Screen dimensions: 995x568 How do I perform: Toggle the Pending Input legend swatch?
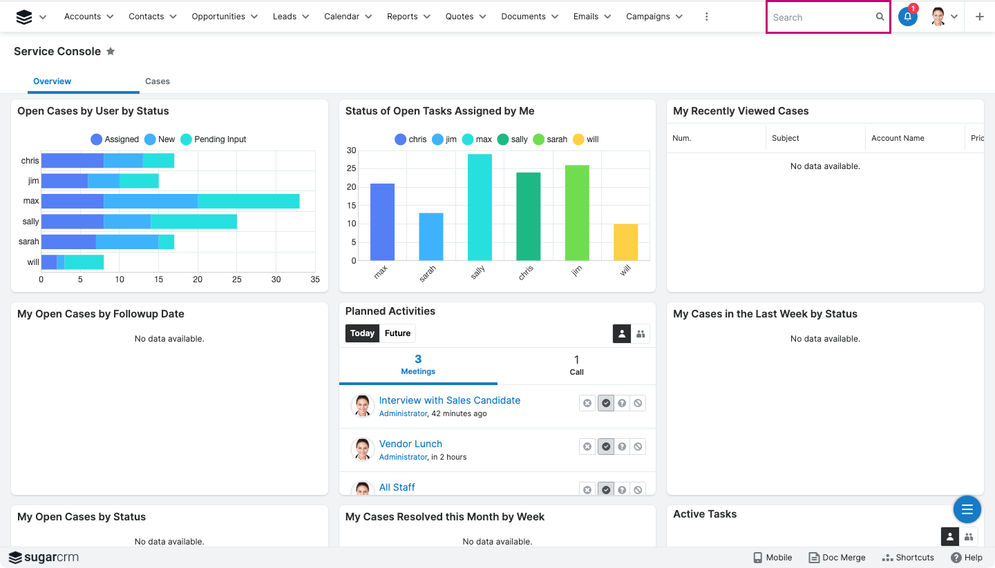[x=186, y=139]
